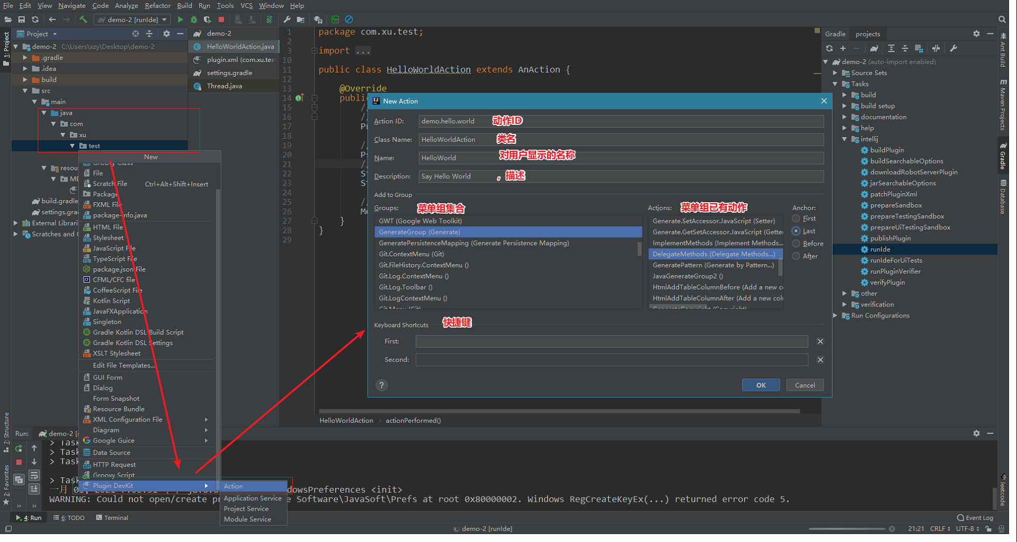Click the locate-target icon in Project panel header
The image size is (1017, 542).
coord(136,33)
